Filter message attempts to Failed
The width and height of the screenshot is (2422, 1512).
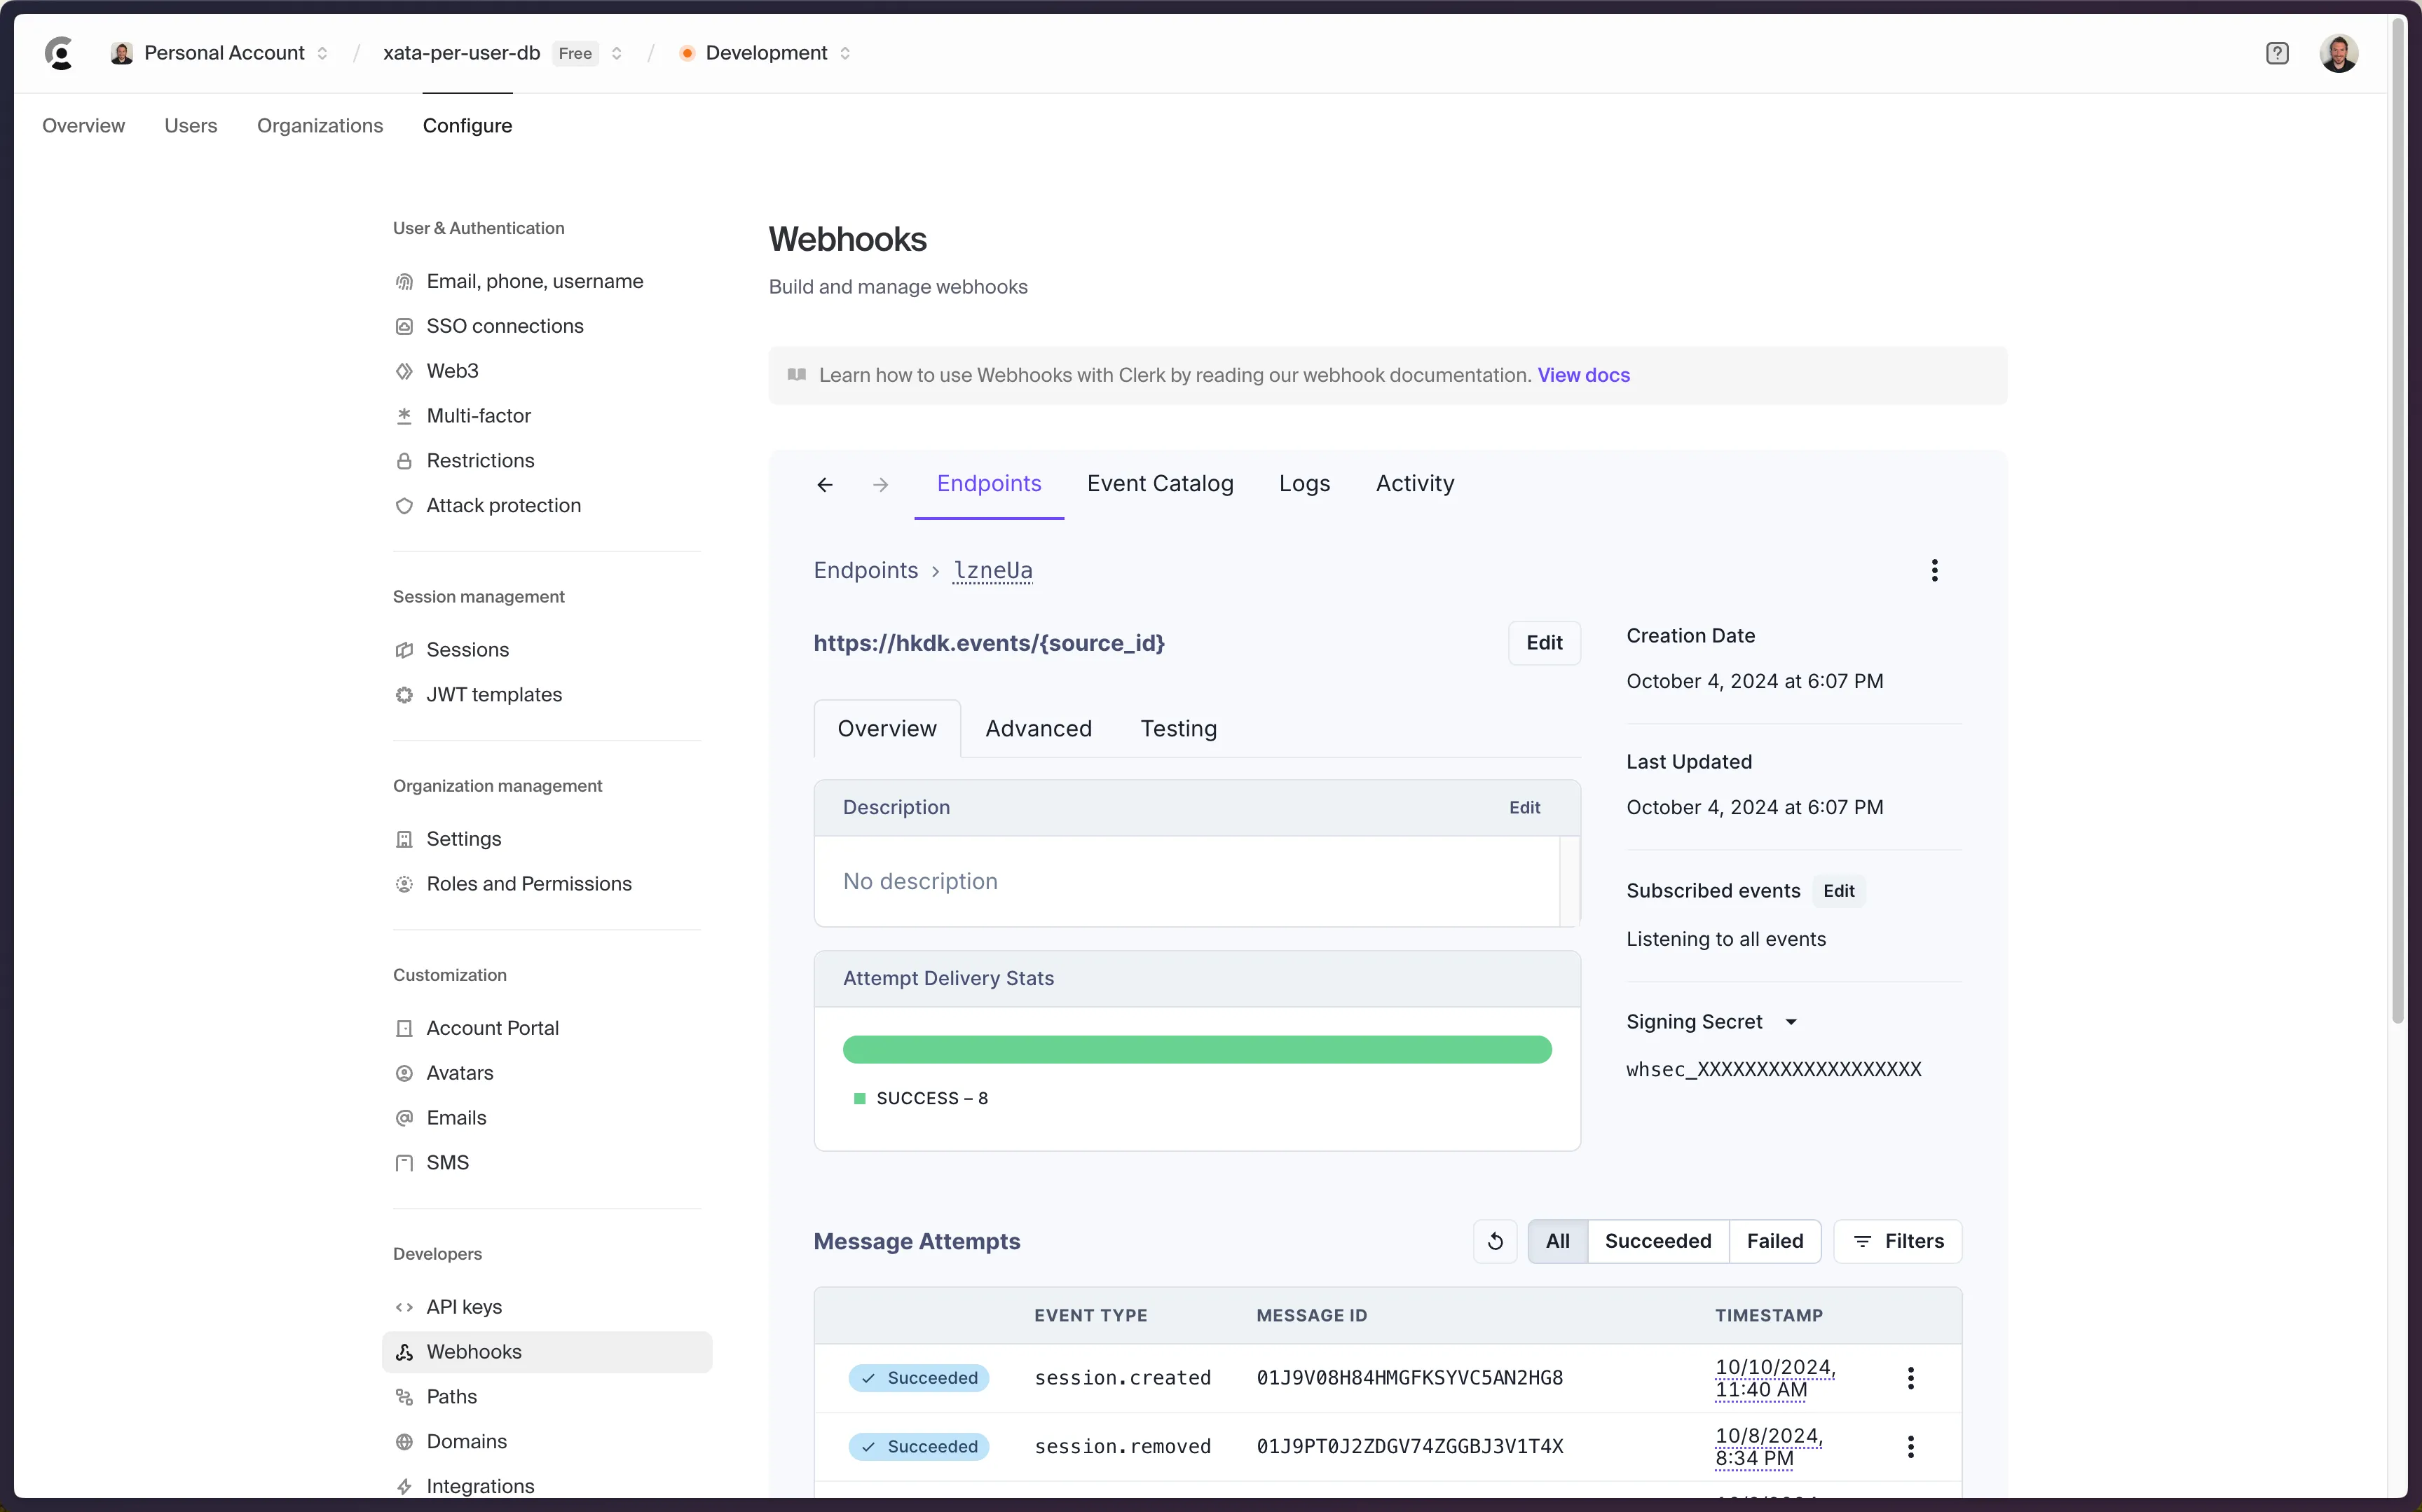pos(1775,1241)
